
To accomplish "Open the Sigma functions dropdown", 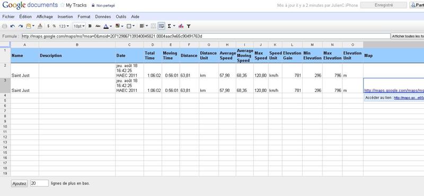I will point(171,26).
